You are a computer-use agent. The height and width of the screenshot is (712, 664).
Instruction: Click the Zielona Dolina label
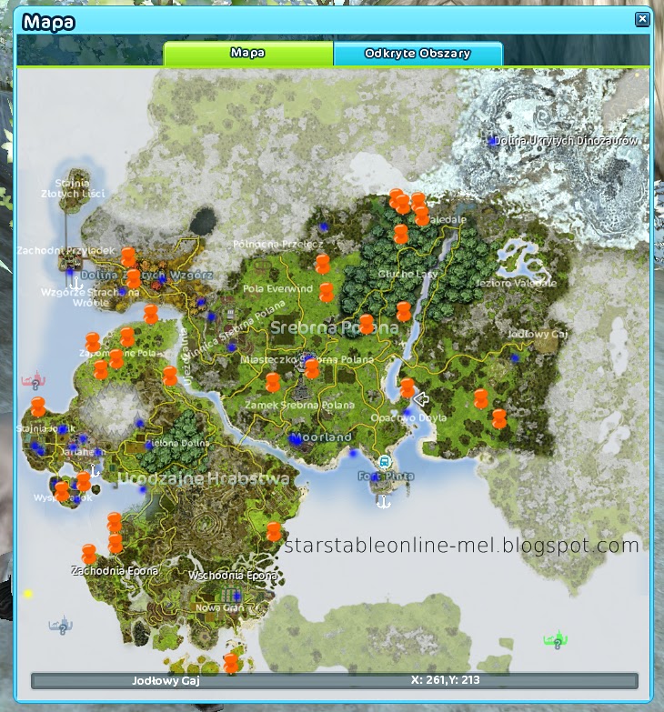tap(177, 443)
